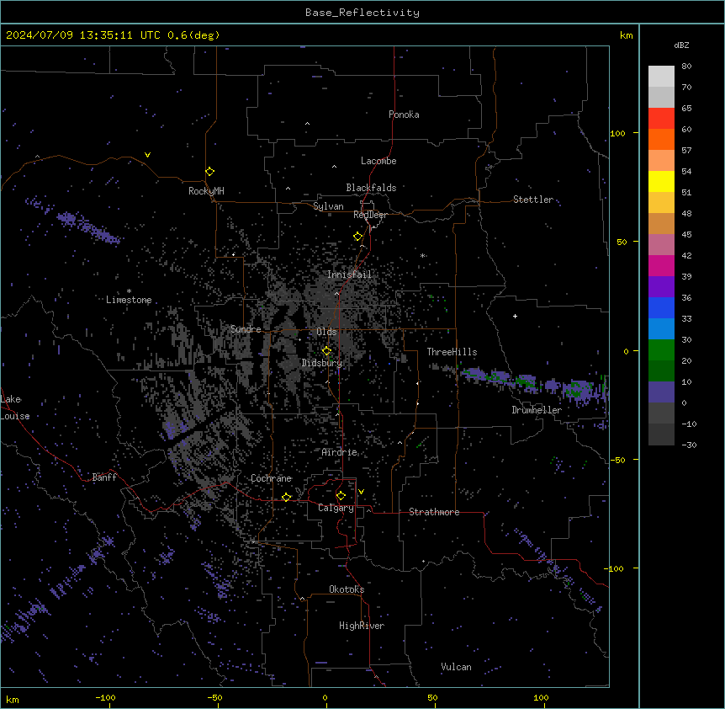Viewport: 725px width, 709px height.
Task: Click the Okotoks label
Action: pos(347,589)
